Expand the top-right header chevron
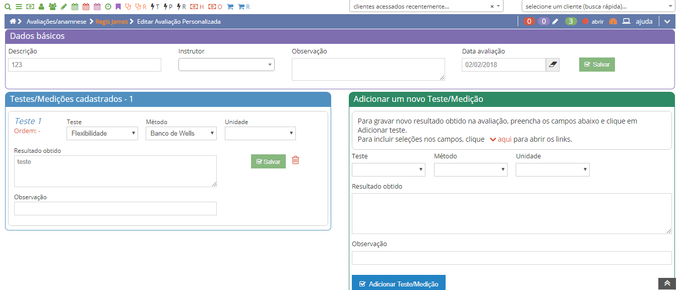This screenshot has height=290, width=680. [x=667, y=22]
